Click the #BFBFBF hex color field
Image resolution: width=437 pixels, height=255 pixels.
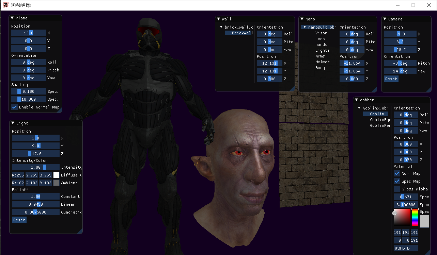(406, 248)
